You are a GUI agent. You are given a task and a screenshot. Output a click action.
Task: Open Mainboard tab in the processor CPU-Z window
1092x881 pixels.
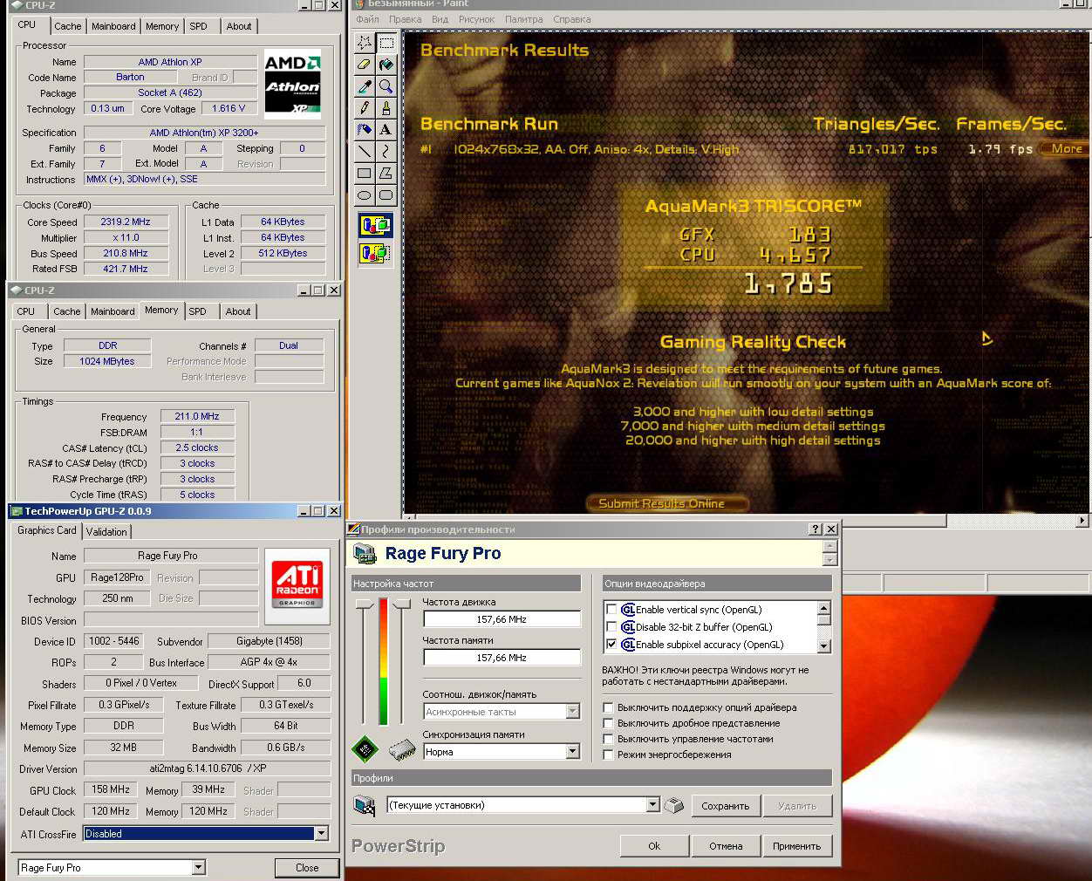pyautogui.click(x=113, y=26)
